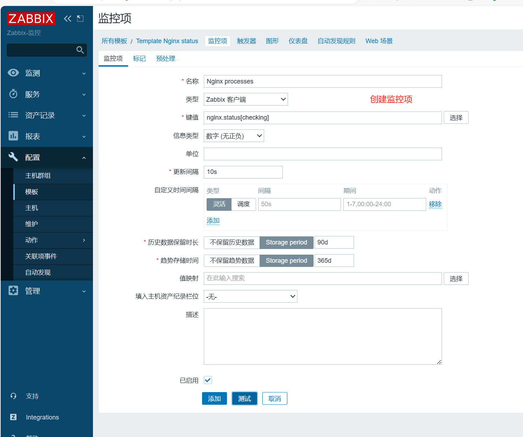Open 关联项事件 in sidebar

(x=53, y=256)
